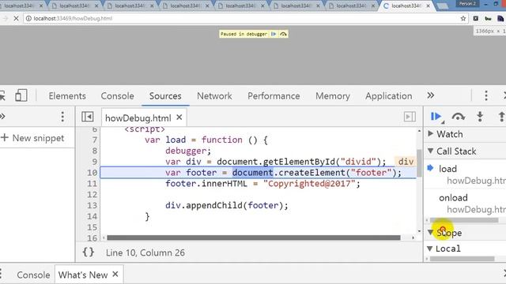
Task: Open Console tab in bottom drawer
Action: [33, 275]
